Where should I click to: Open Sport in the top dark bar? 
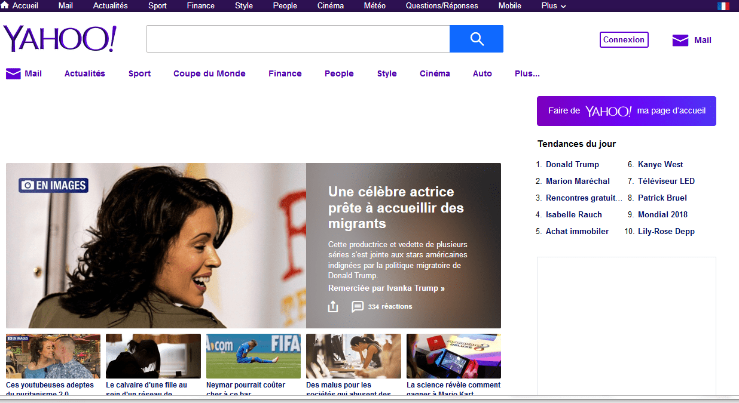click(157, 5)
